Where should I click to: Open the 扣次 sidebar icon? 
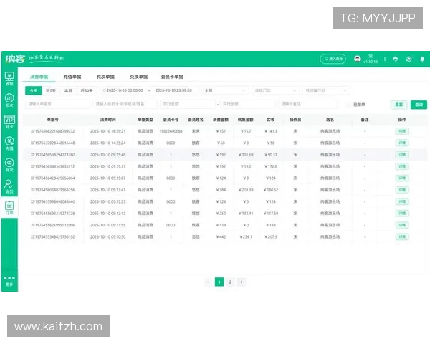(x=9, y=100)
